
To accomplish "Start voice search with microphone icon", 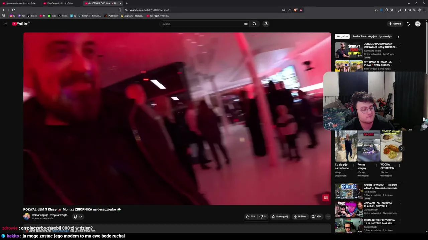I will [x=266, y=24].
